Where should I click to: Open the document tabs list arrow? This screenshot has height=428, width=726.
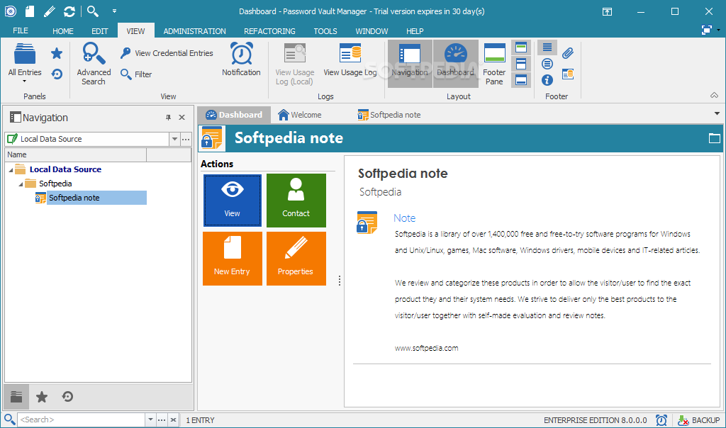(x=717, y=114)
